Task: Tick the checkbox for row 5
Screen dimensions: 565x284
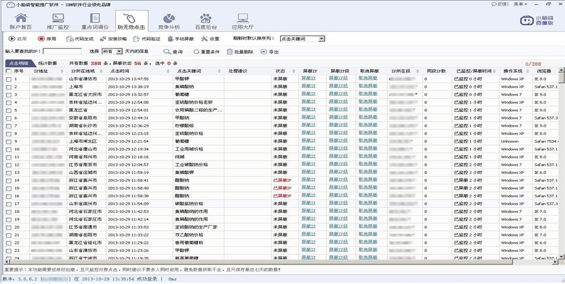Action: coord(8,110)
